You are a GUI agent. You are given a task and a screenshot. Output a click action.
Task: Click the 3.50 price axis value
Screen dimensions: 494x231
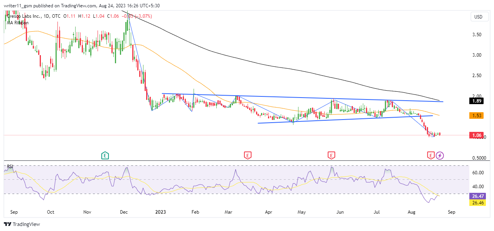(477, 35)
